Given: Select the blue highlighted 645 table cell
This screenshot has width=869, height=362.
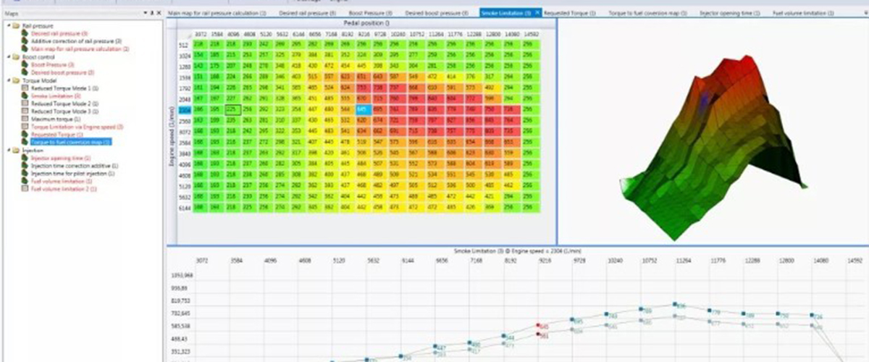Looking at the screenshot, I should coord(364,109).
